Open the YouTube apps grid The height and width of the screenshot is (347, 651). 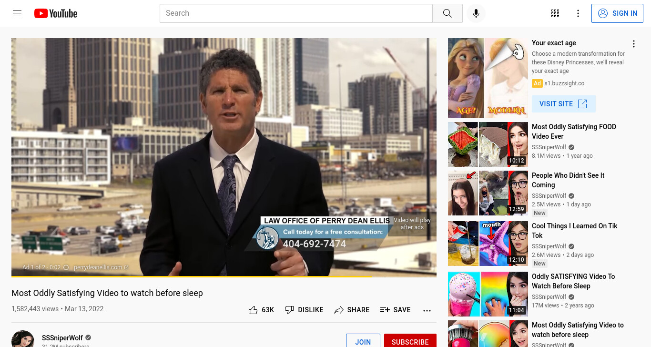(x=555, y=13)
